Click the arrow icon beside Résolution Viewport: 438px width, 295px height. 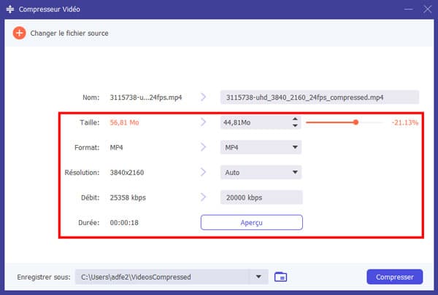[204, 173]
